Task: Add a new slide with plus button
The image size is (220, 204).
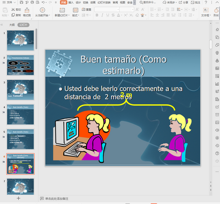Action: (18, 198)
